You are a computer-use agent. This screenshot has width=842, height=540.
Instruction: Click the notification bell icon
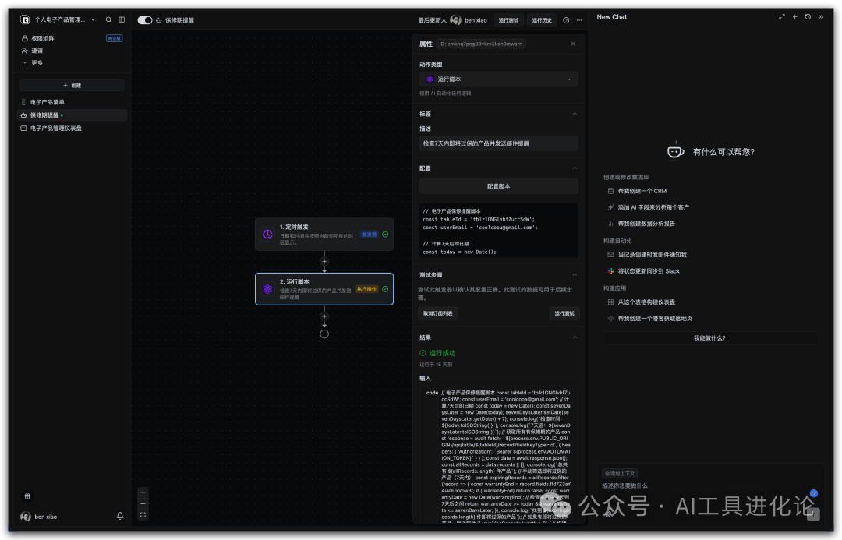[x=120, y=516]
